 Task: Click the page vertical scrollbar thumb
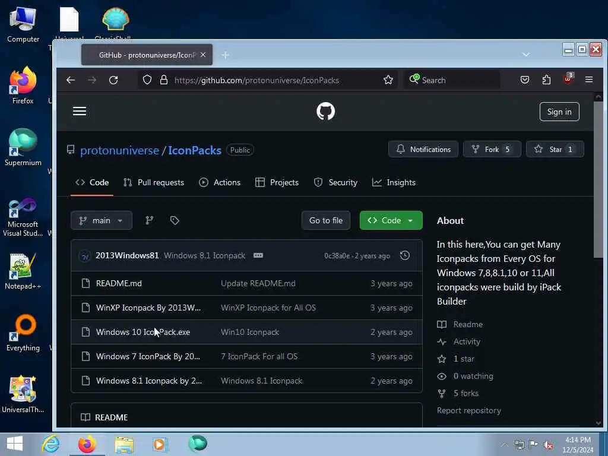coord(598,179)
